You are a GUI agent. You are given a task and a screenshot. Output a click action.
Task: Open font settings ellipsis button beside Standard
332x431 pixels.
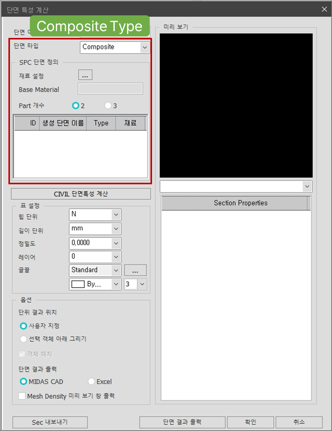pos(135,270)
